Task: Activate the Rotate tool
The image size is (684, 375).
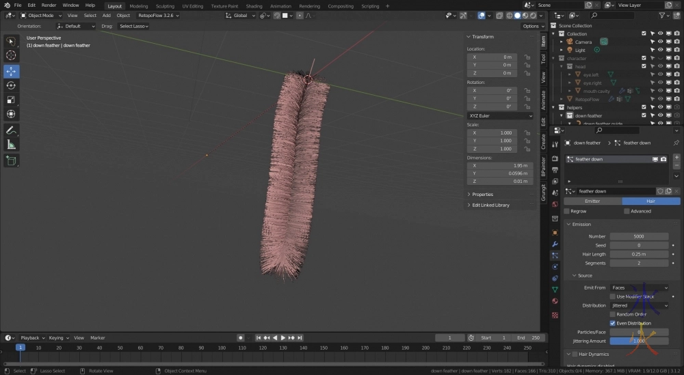Action: click(x=11, y=85)
